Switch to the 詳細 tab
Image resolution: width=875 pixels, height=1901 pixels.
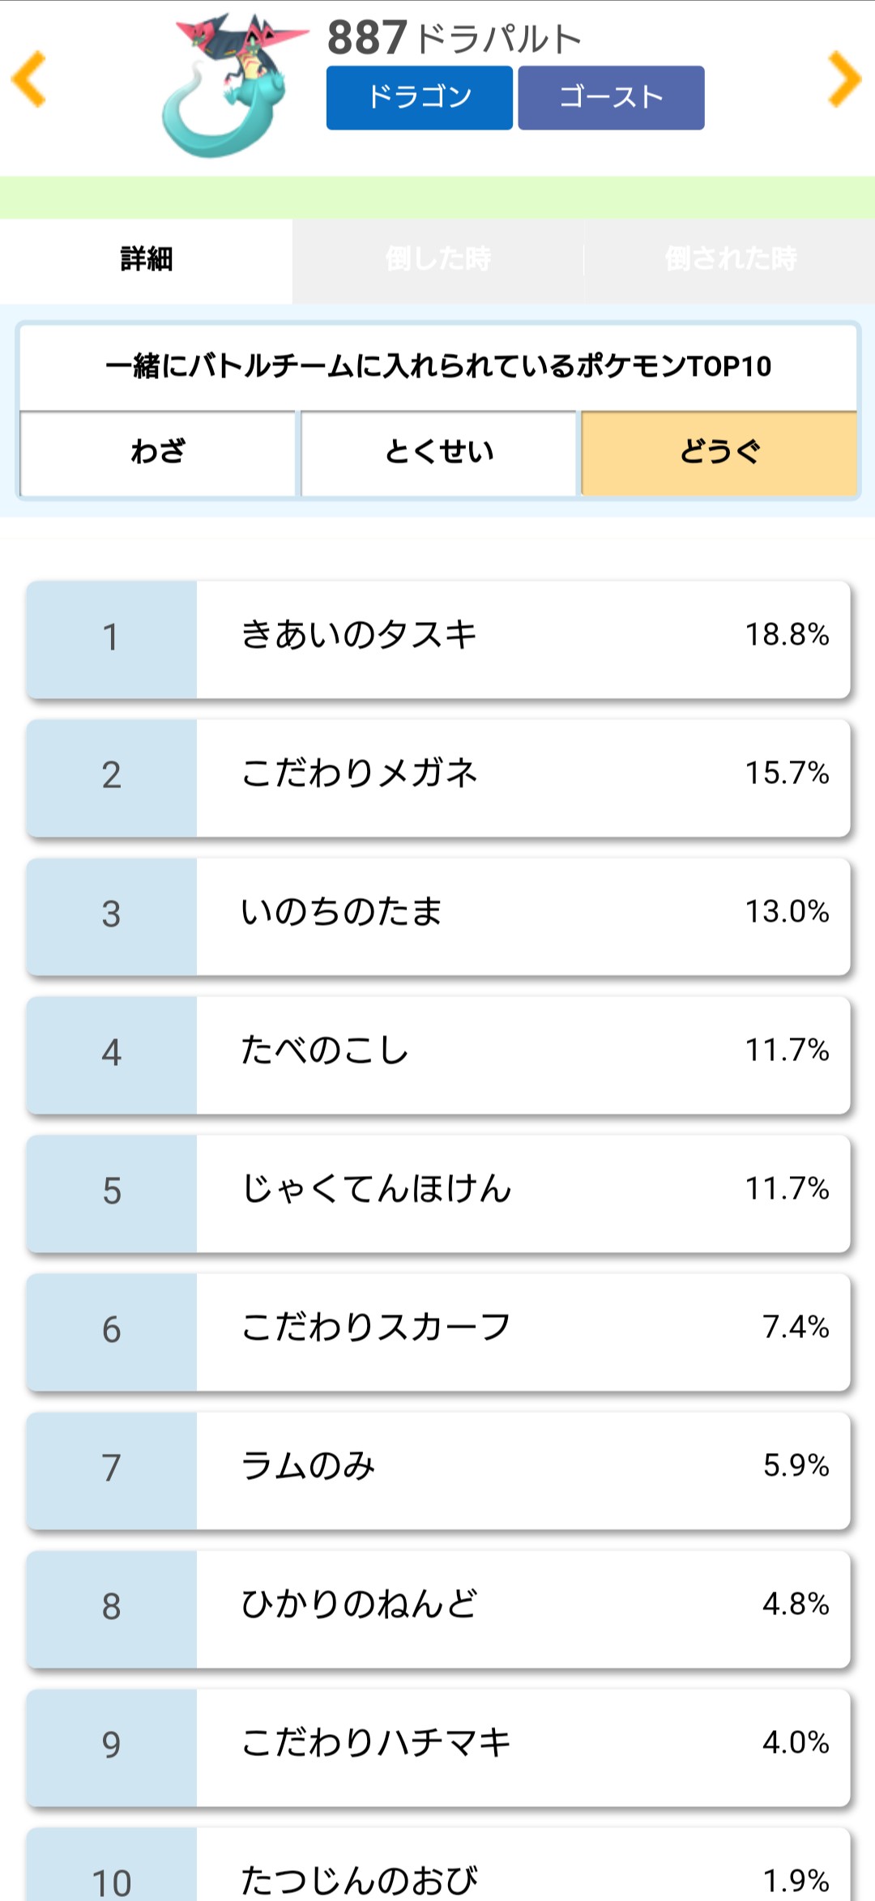pos(147,260)
